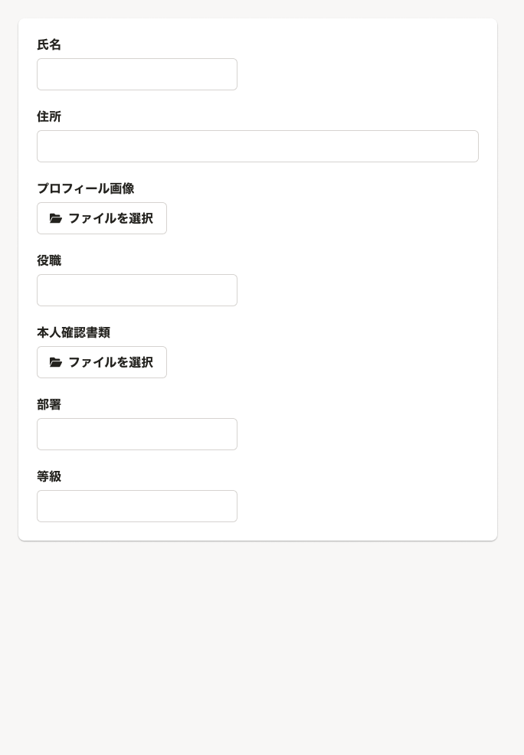Click the gray page background below the form
This screenshot has height=755, width=524.
coord(260,651)
